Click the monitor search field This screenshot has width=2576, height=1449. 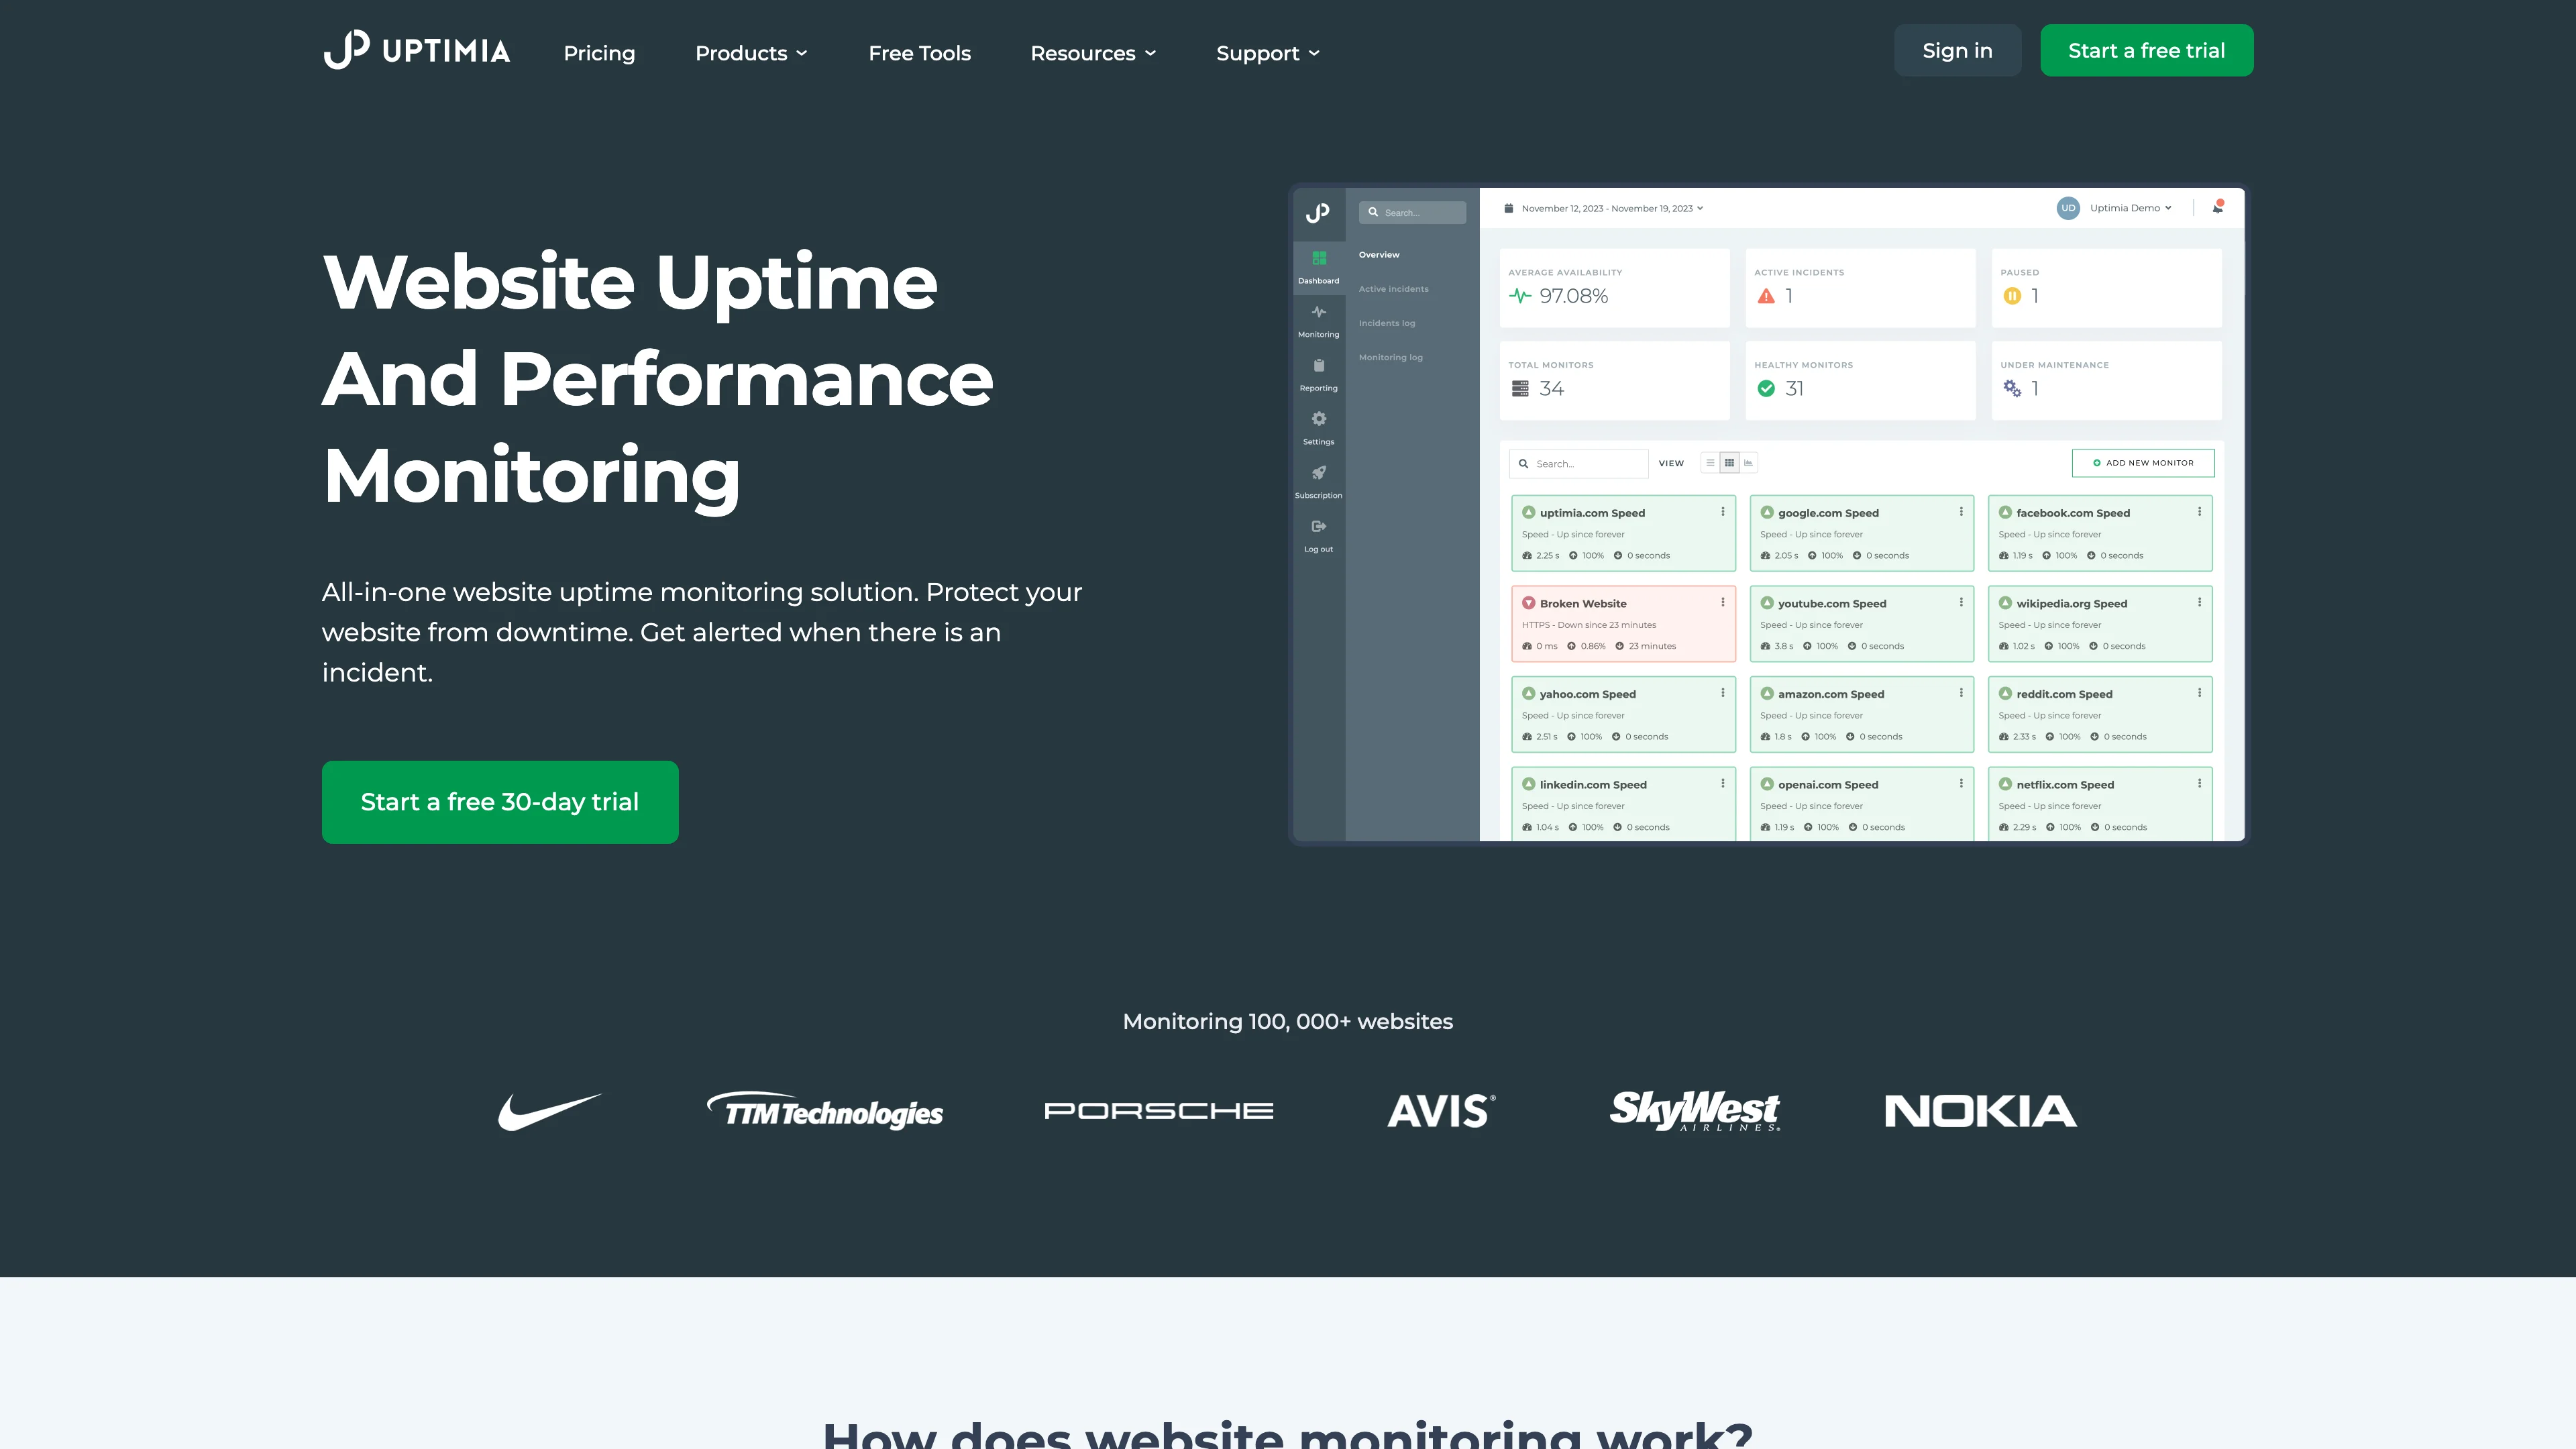point(1578,463)
